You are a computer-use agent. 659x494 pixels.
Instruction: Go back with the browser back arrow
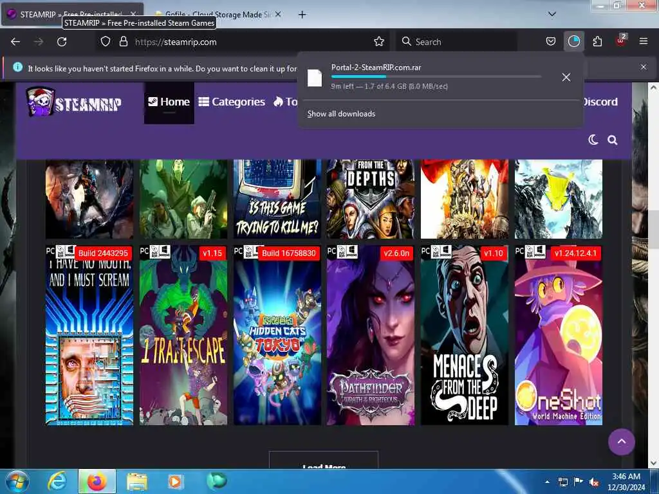[15, 42]
